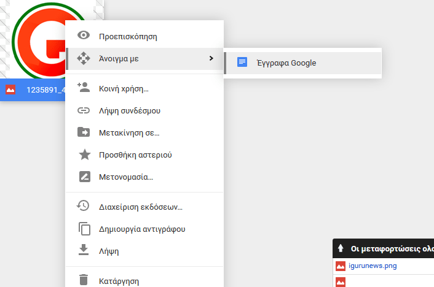Choose Έγγραφα Google from the submenu
This screenshot has width=434, height=287.
[x=294, y=63]
